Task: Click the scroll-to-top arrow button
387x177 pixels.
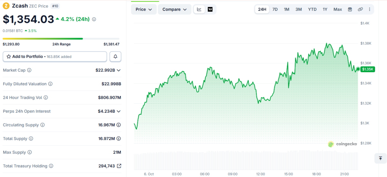Action: (x=381, y=158)
